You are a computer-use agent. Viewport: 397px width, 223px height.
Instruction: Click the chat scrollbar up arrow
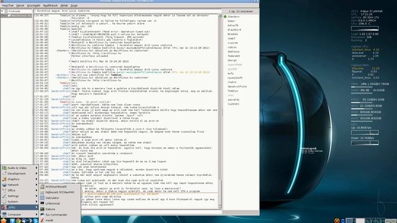[220, 15]
